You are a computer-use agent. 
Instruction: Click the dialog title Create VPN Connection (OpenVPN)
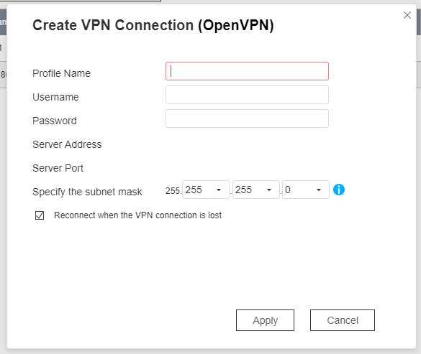[x=153, y=25]
